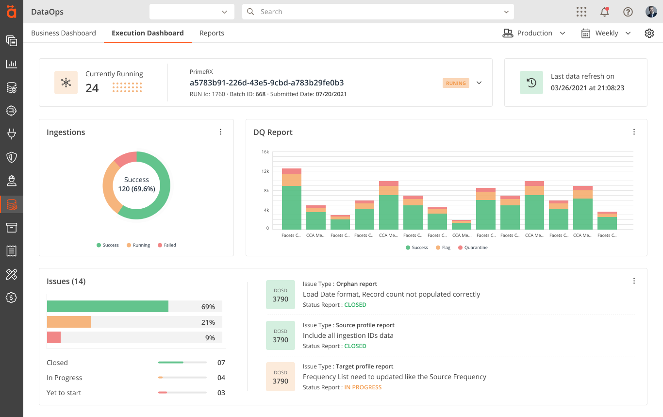Click the tallest first DQ Report bar
This screenshot has height=417, width=663.
(292, 199)
